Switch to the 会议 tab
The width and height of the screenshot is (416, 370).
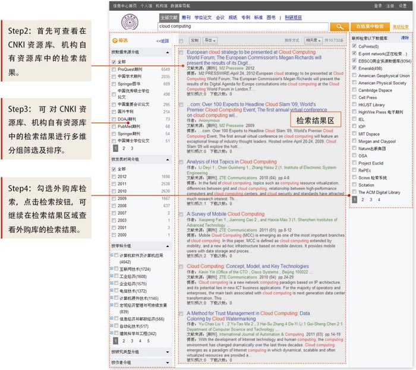[220, 17]
